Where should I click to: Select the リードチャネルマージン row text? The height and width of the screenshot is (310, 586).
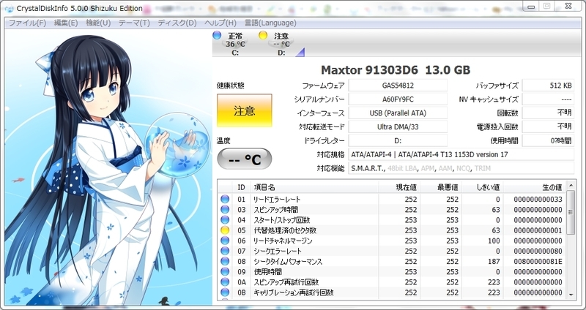click(x=283, y=241)
